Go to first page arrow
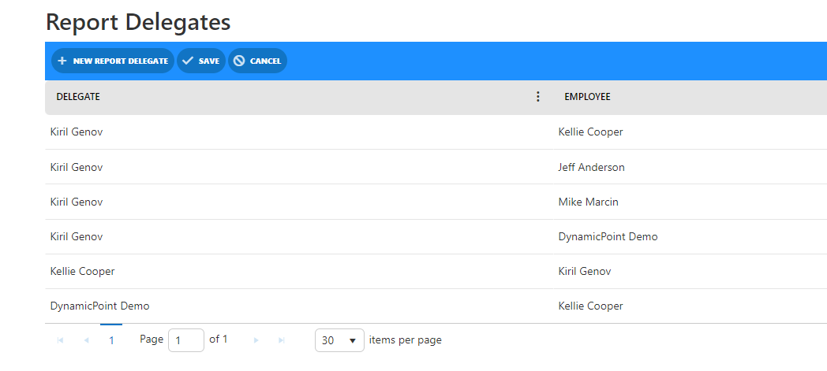 61,340
